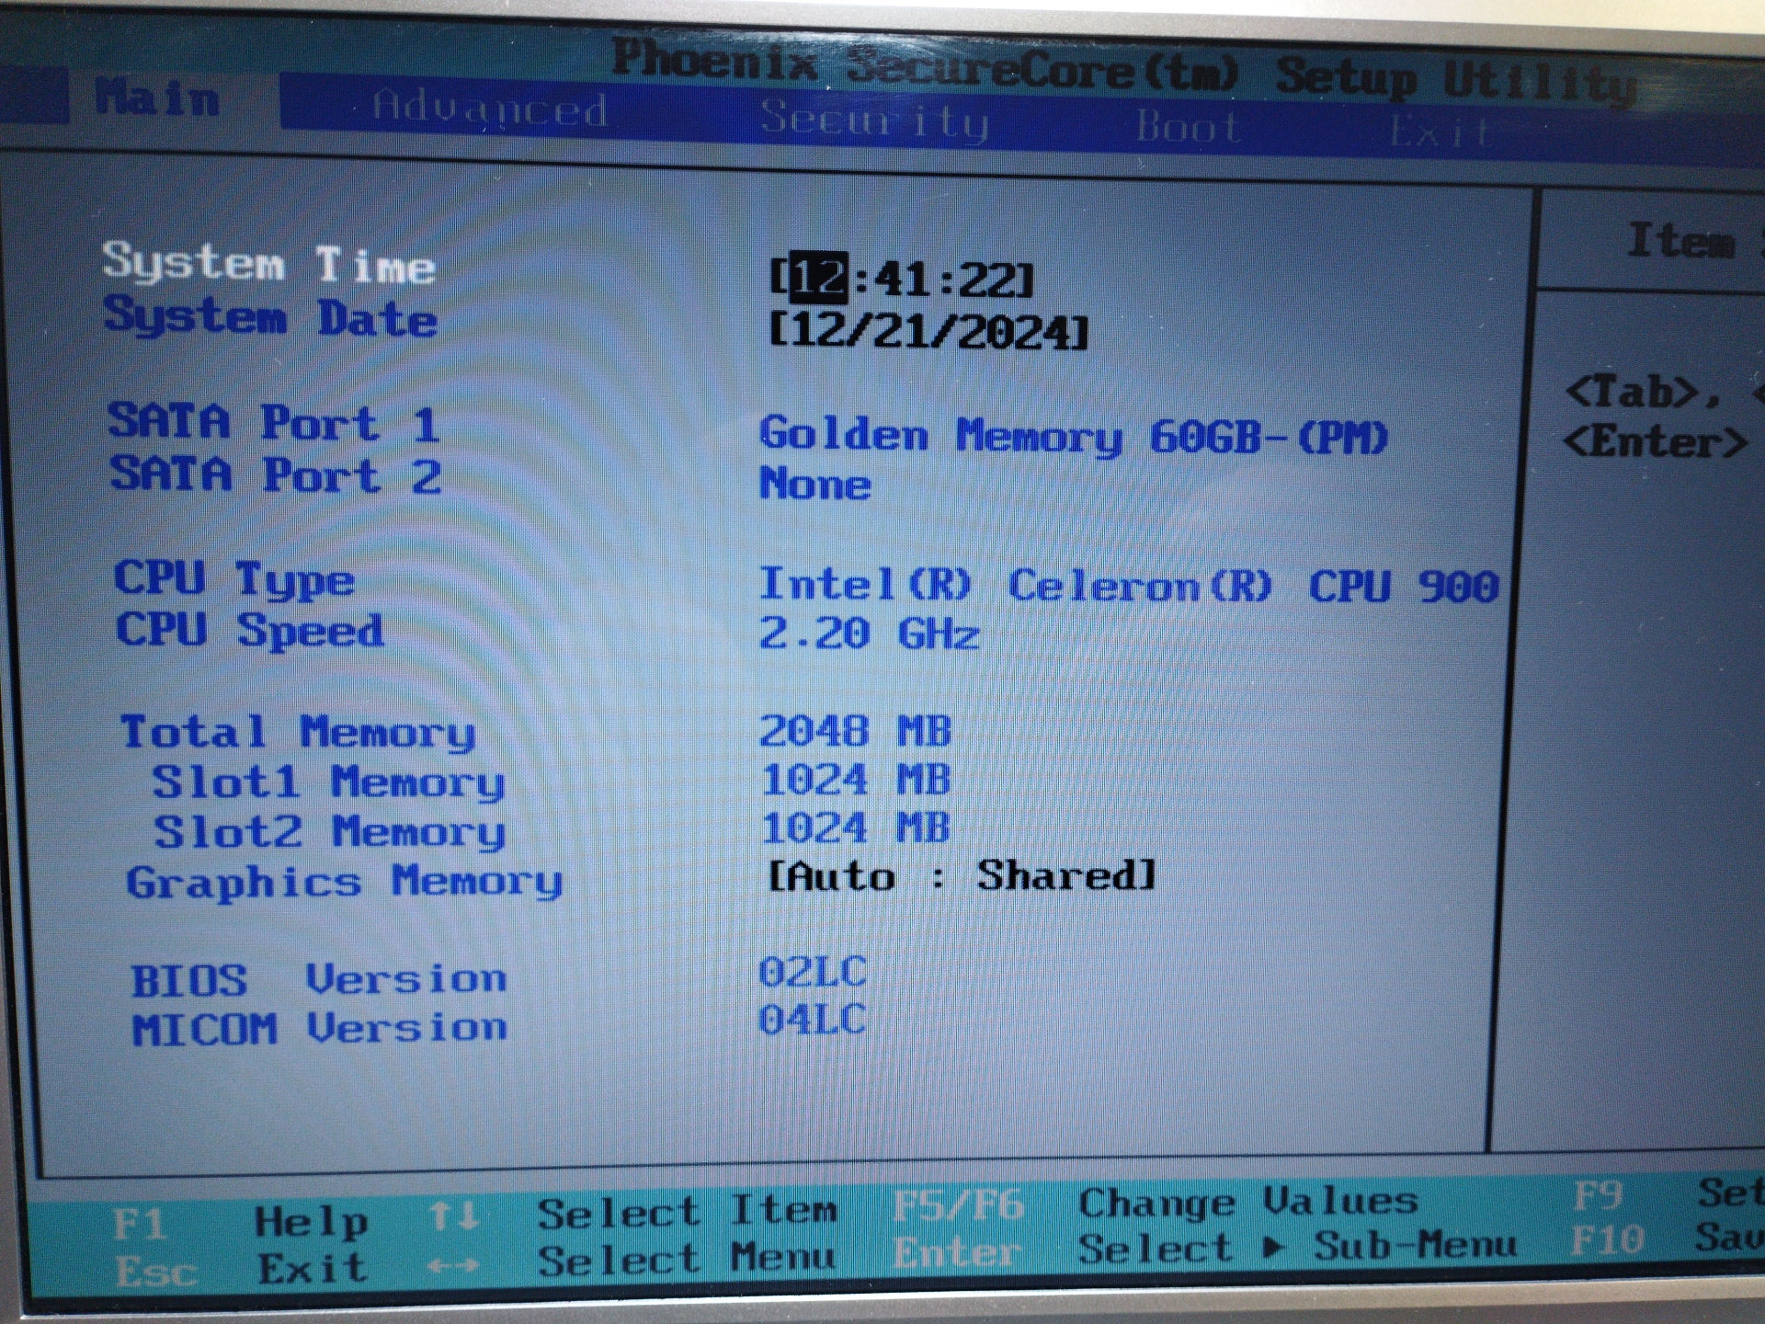
Task: Click the System Date value 12/21/2024
Action: 928,330
